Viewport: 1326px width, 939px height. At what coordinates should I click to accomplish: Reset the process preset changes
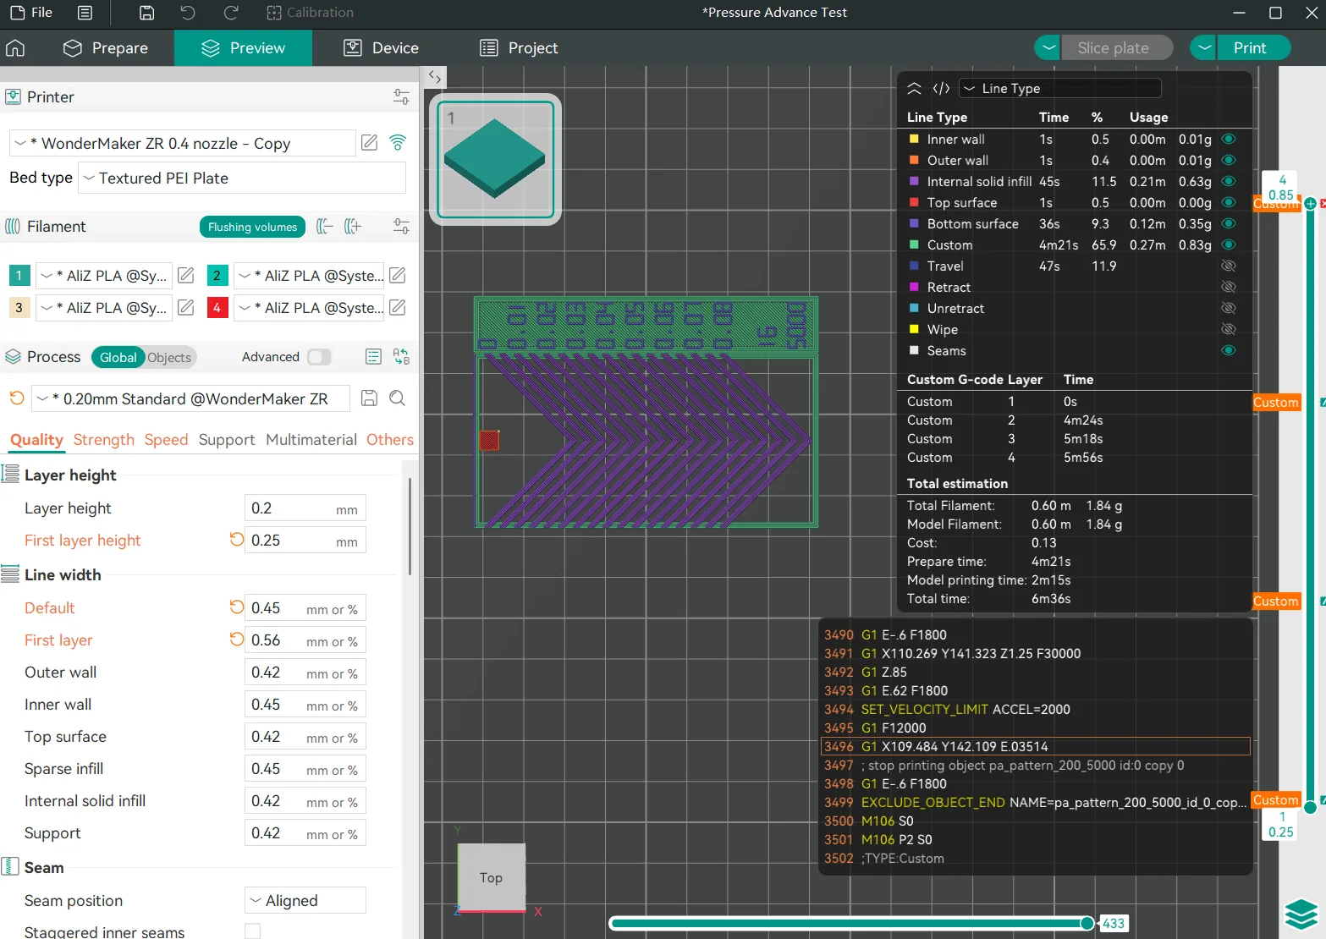click(x=16, y=398)
